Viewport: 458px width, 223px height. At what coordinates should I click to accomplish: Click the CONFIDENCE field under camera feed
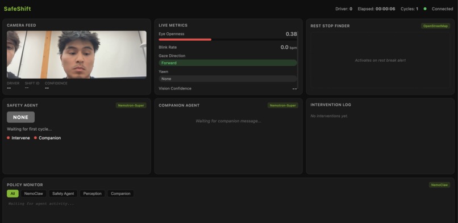(x=56, y=85)
